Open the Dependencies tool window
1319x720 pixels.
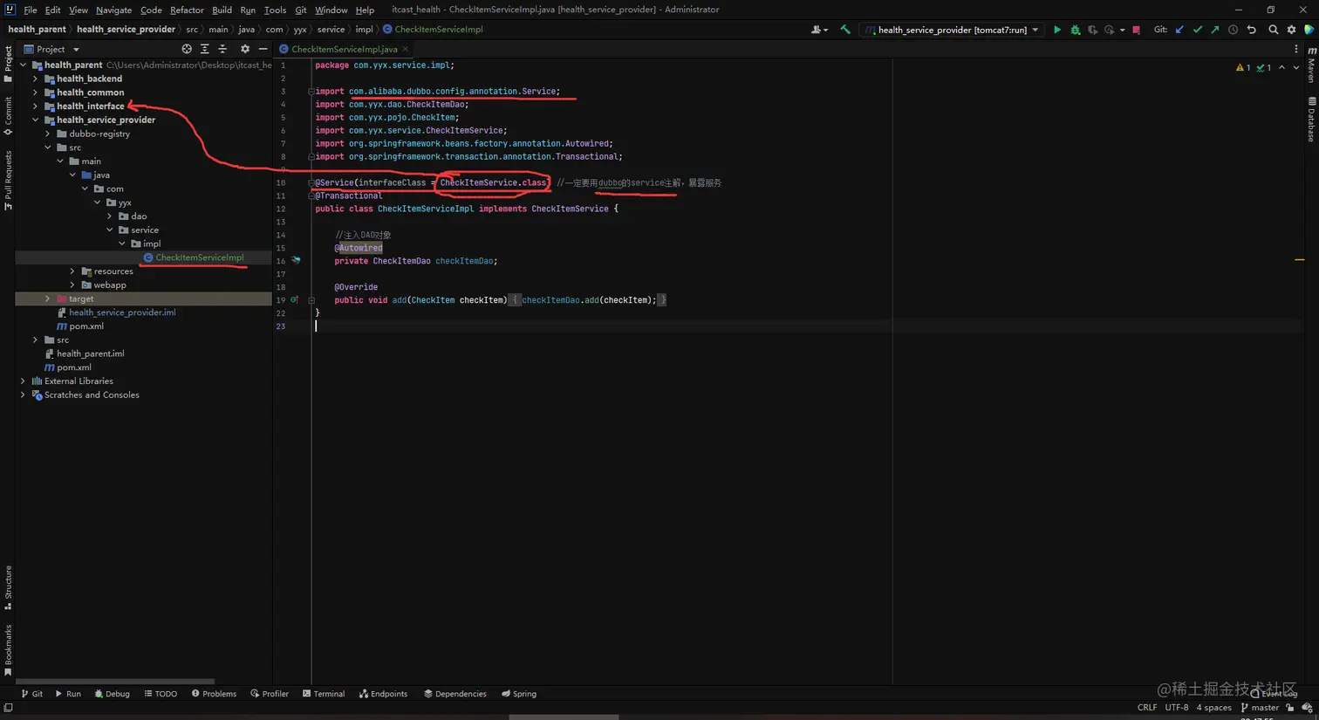coord(454,694)
